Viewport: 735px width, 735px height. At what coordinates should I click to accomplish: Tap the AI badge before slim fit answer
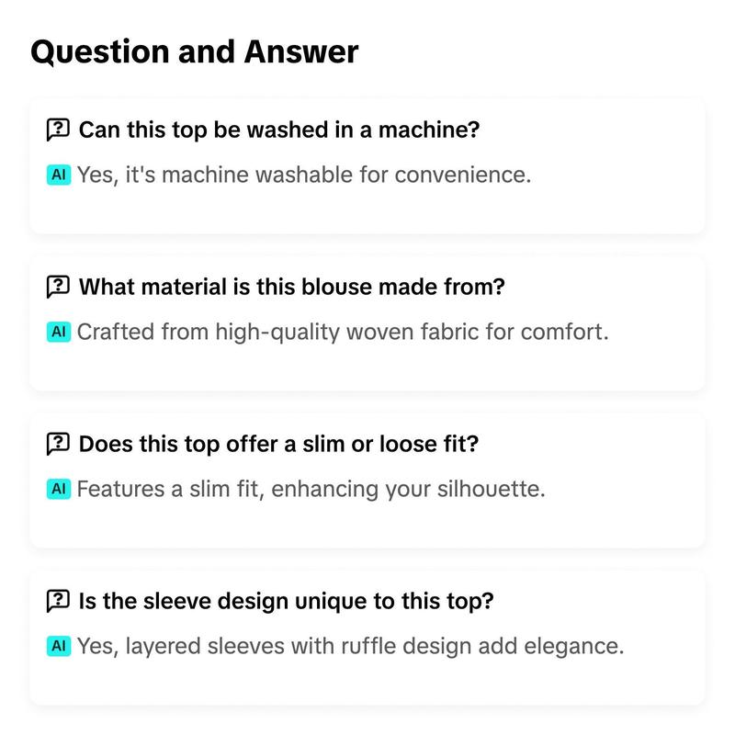[x=59, y=489]
